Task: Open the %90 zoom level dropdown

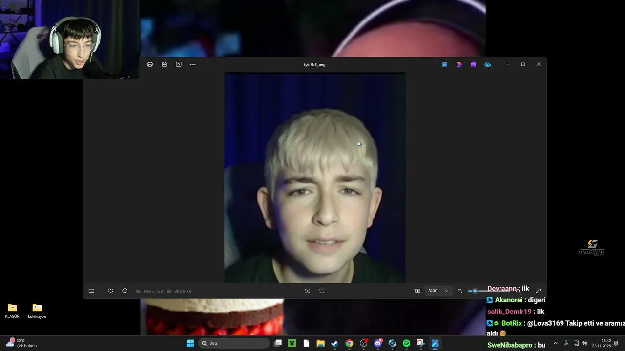Action: 438,291
